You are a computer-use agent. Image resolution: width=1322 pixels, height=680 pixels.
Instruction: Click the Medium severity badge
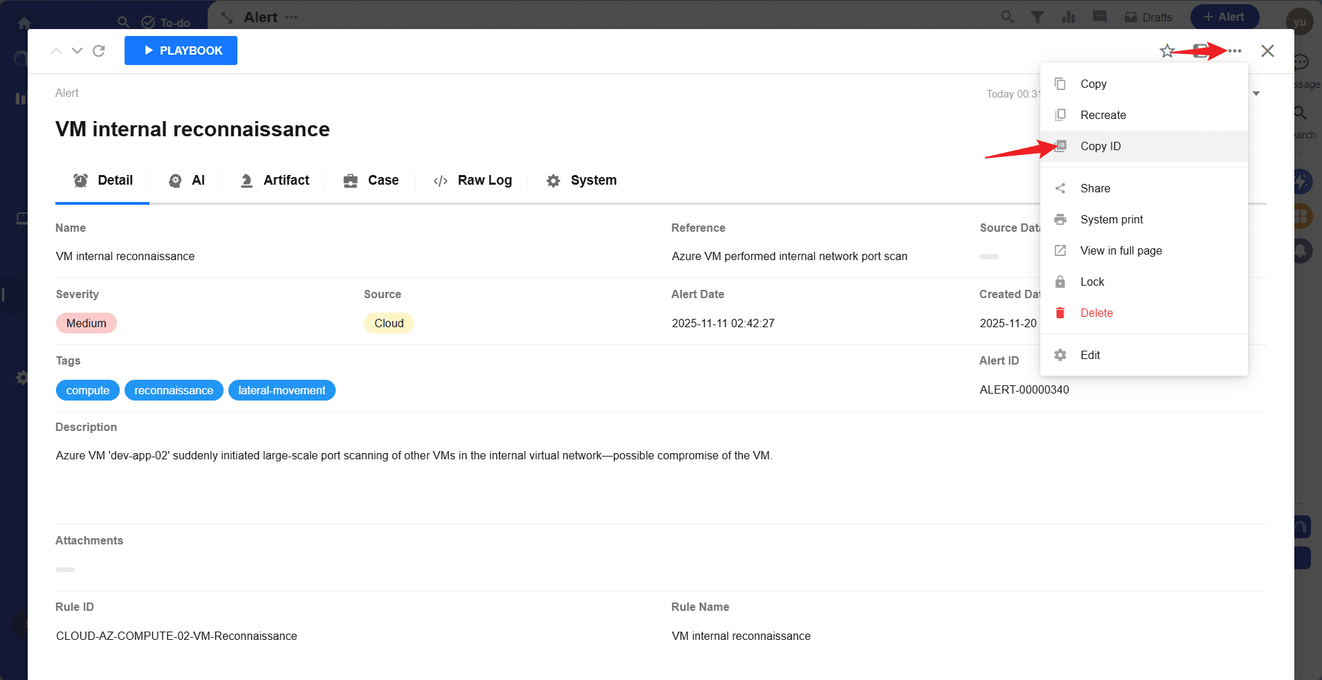87,323
